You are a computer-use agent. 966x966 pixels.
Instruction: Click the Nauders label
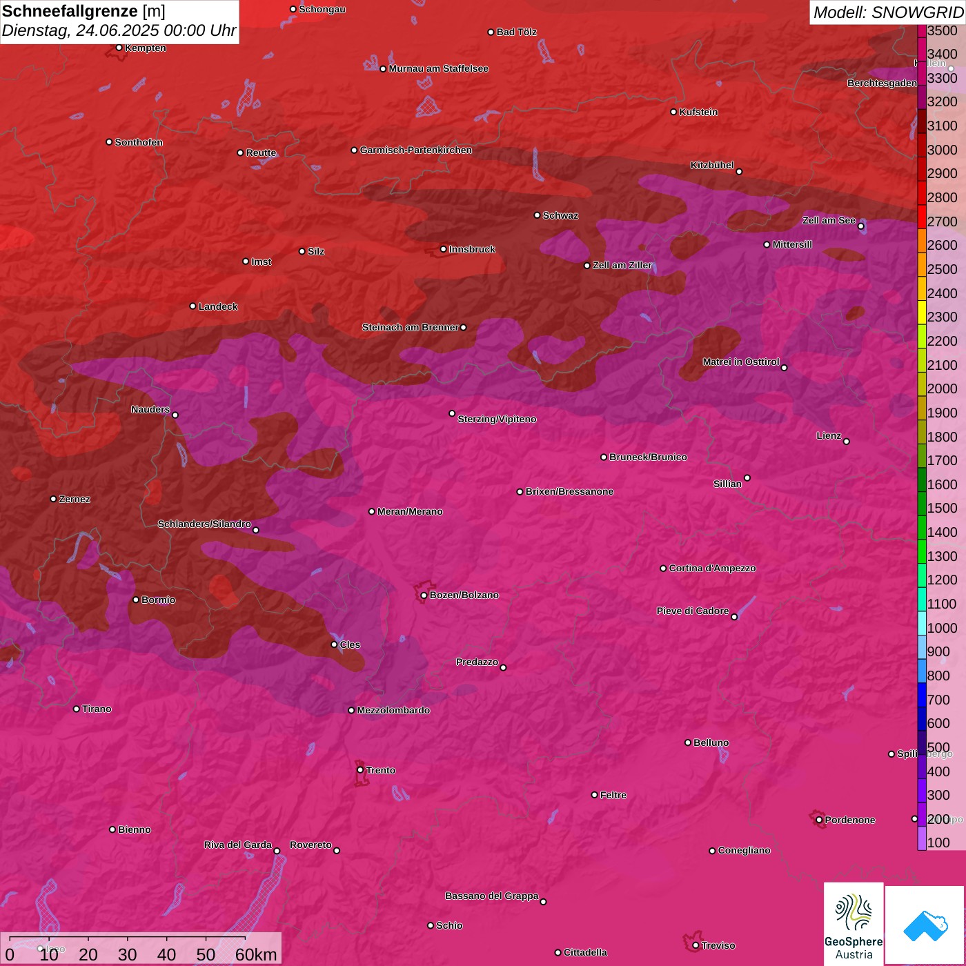(150, 409)
